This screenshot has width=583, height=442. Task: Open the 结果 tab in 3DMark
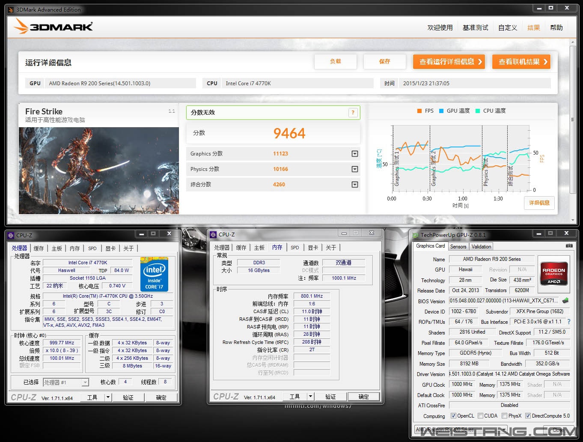[x=534, y=27]
